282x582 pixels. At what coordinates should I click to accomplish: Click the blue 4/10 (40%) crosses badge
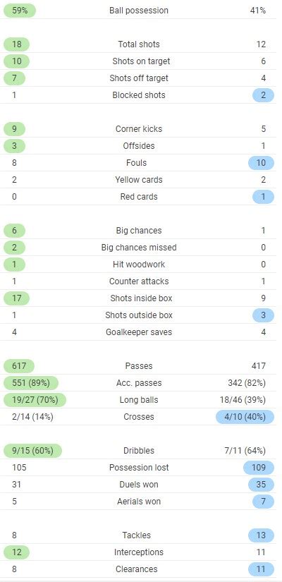pos(245,416)
